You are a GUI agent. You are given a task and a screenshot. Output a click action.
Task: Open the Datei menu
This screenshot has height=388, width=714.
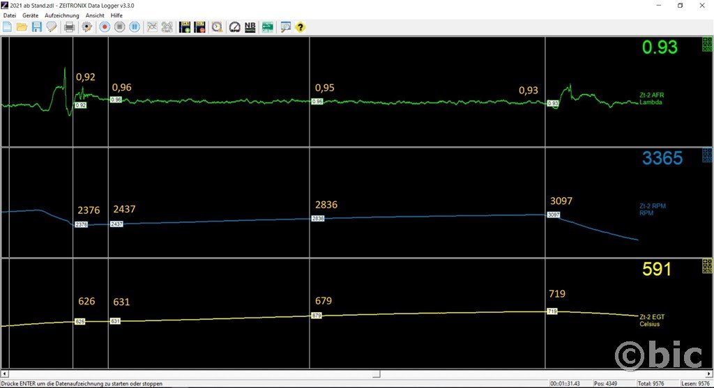(9, 15)
